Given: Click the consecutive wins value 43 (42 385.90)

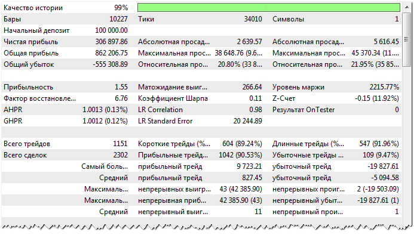Looking at the screenshot, I should pos(241,189).
